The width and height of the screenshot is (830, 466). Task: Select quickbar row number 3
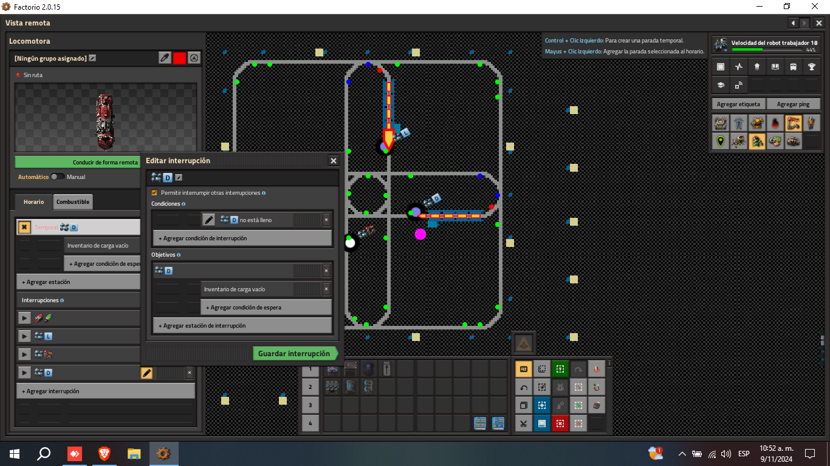click(x=310, y=405)
